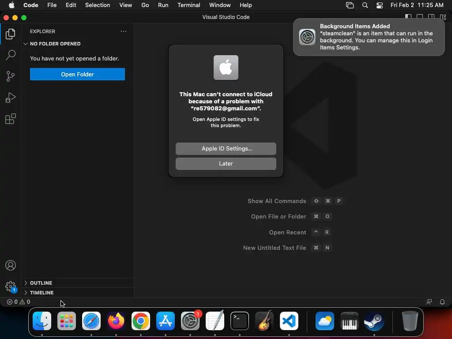Open Trash from the Dock
Screen dimensions: 452x339
click(410, 321)
